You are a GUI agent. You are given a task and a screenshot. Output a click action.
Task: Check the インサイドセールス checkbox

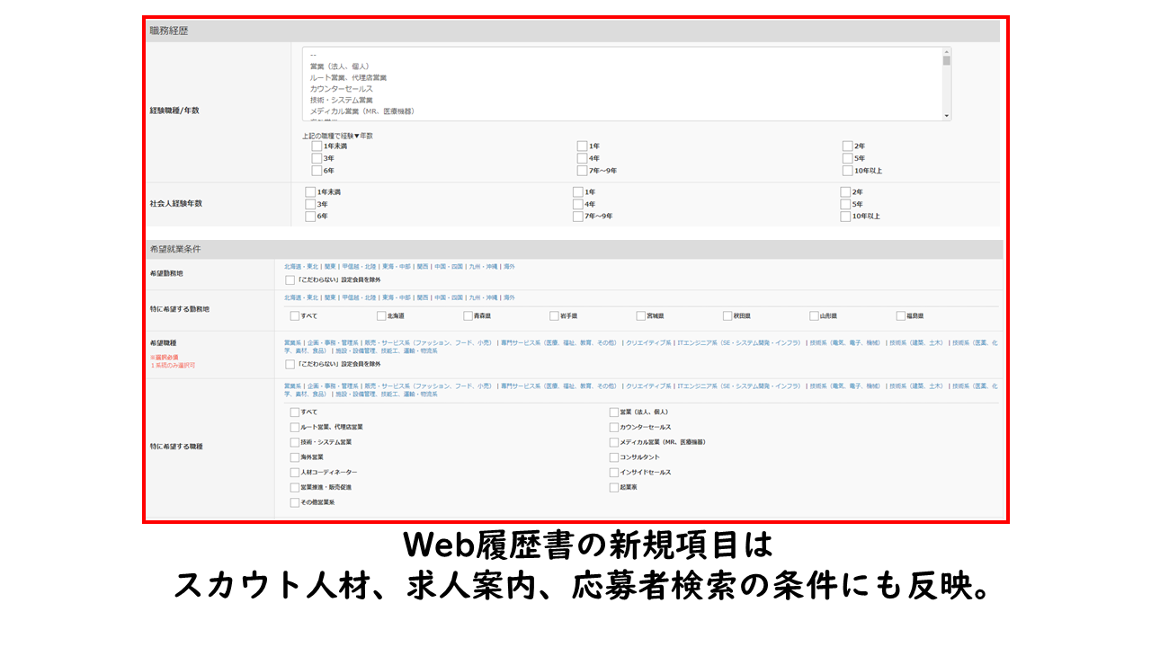[x=614, y=472]
